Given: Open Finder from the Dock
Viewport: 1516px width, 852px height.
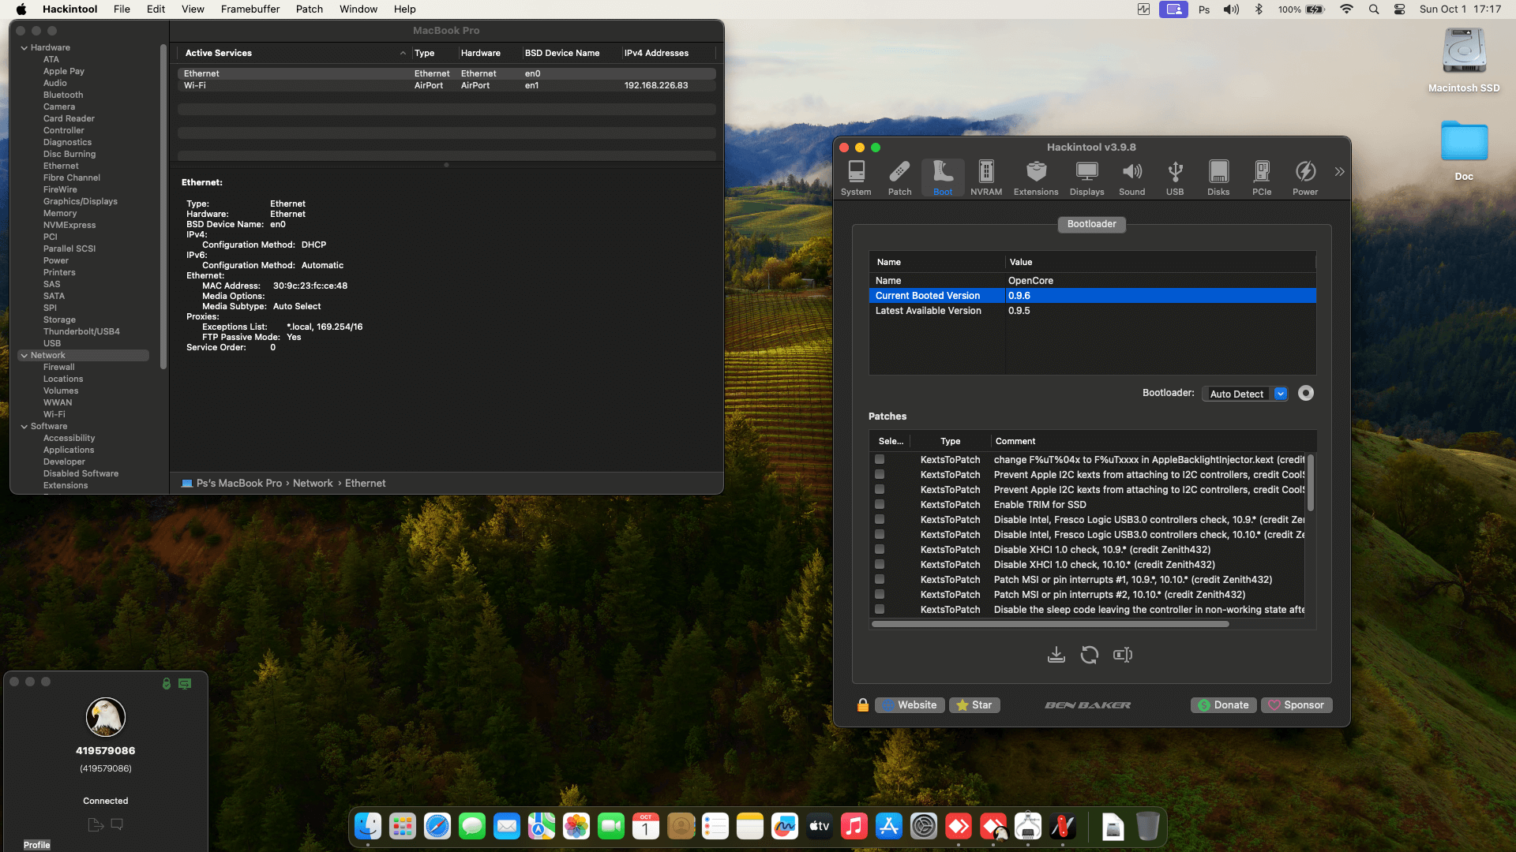Looking at the screenshot, I should point(368,826).
